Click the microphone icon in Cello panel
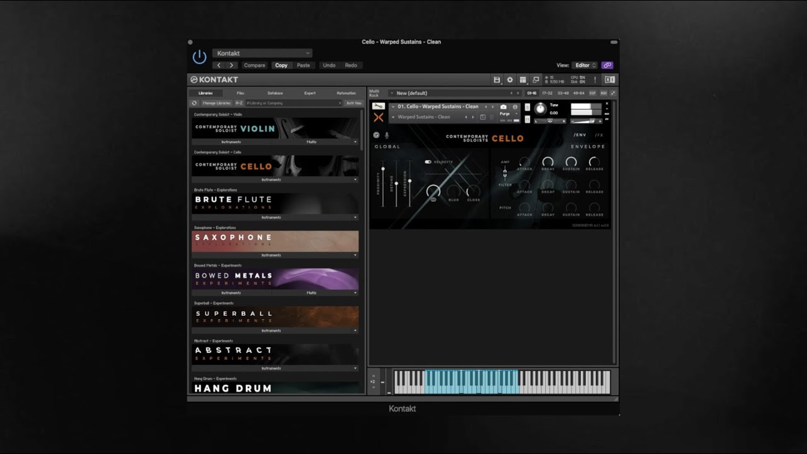Screen dimensions: 807x454 point(386,135)
